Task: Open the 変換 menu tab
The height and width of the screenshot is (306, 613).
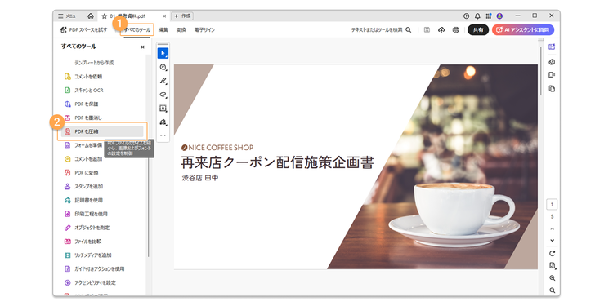Action: point(181,29)
